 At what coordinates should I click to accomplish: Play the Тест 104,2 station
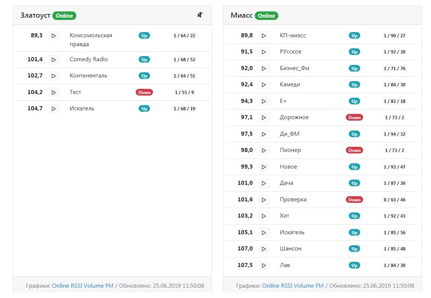[54, 92]
